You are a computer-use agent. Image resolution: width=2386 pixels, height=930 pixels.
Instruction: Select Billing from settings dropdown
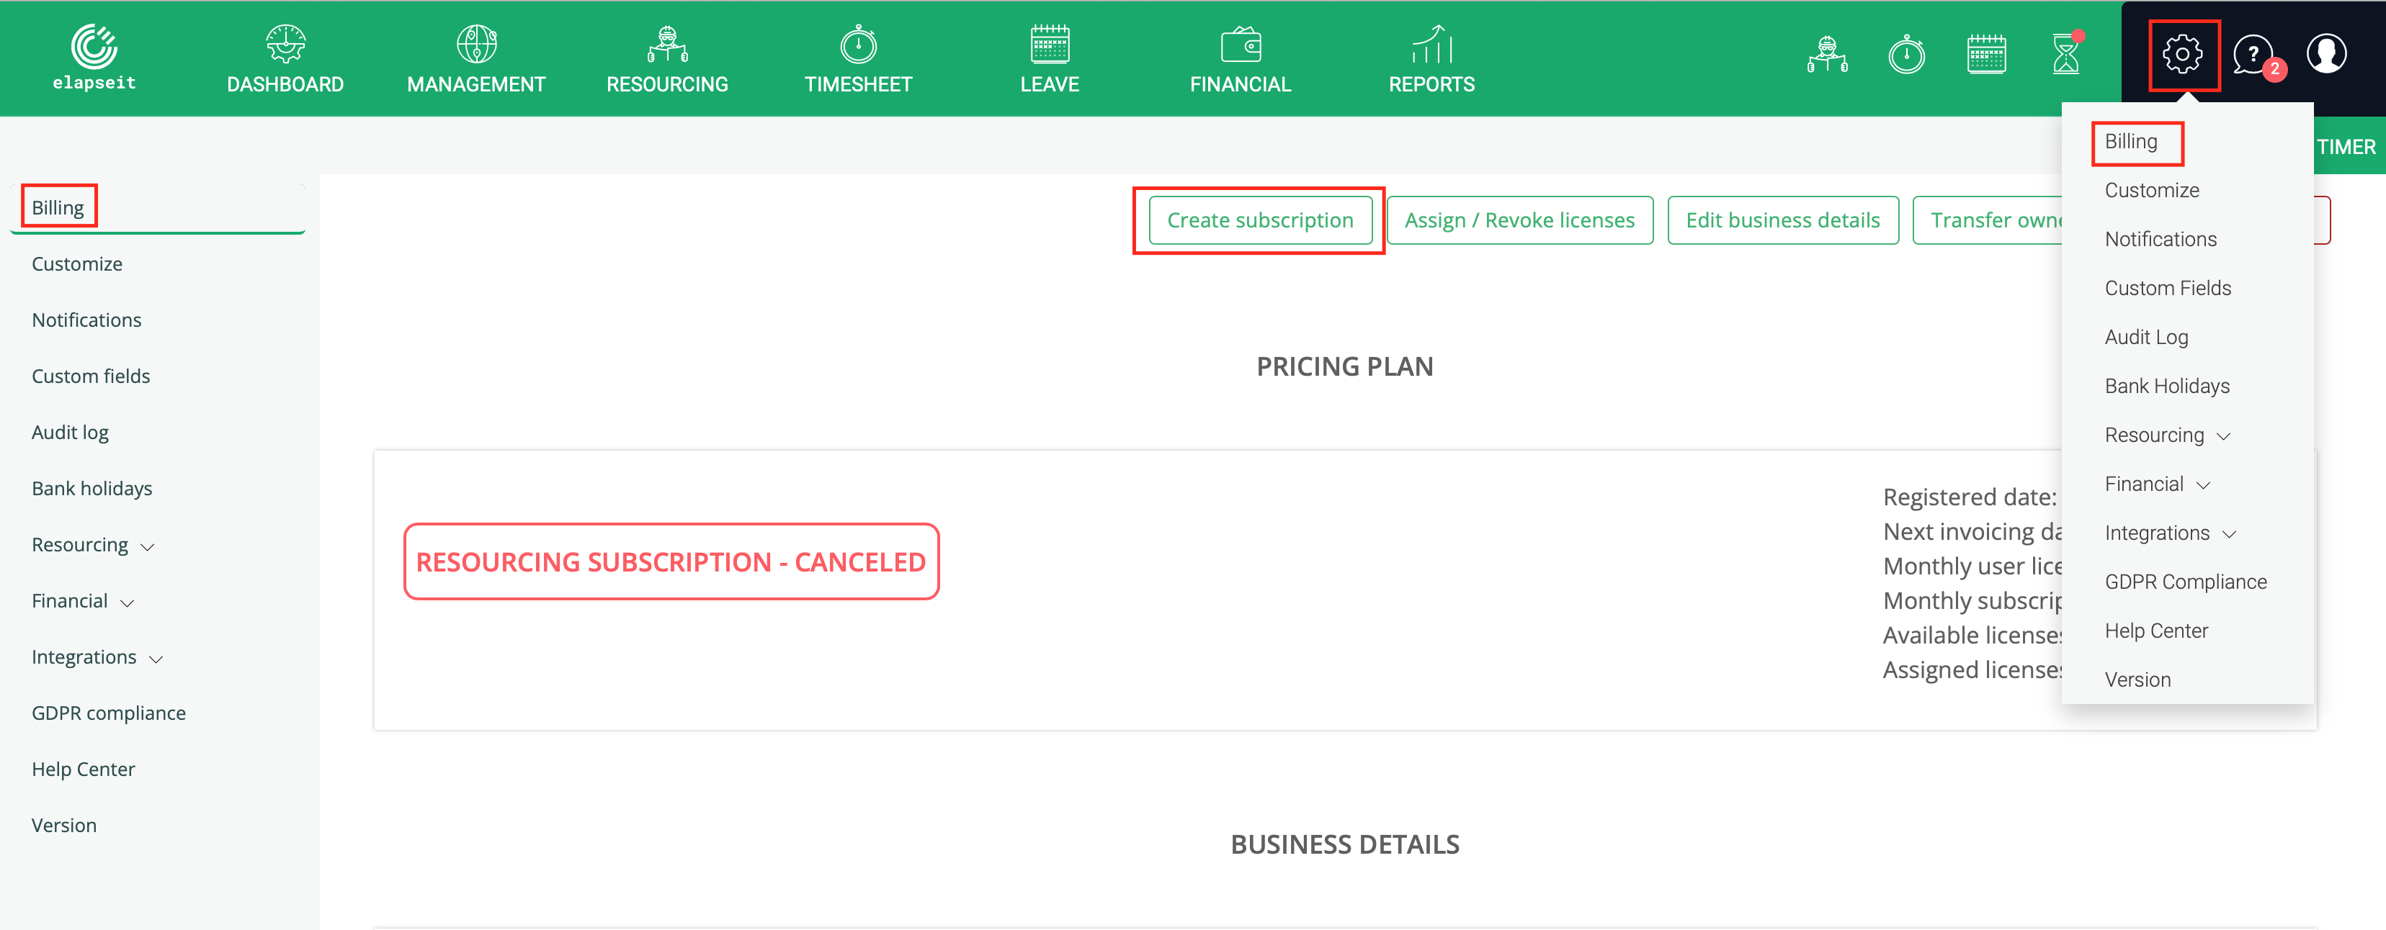[x=2130, y=140]
